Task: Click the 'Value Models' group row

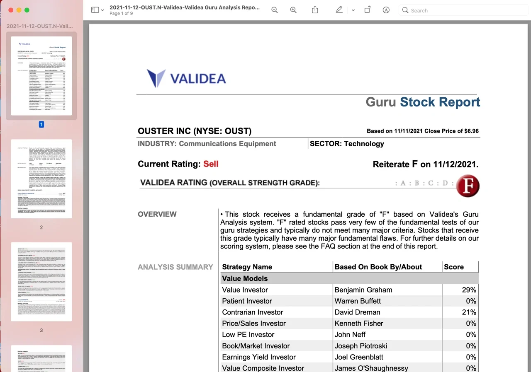Action: (x=349, y=278)
